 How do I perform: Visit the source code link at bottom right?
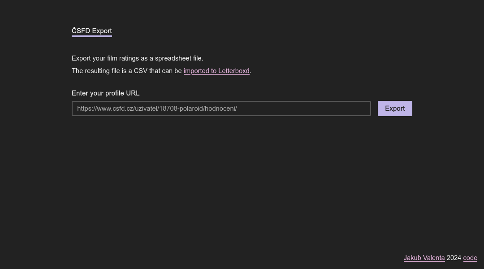pyautogui.click(x=470, y=258)
